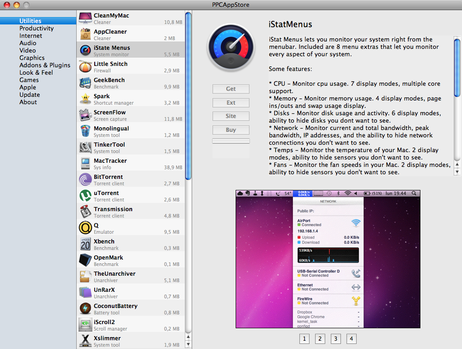Click the app list scroll up arrow
The image size is (462, 349).
pos(188,337)
